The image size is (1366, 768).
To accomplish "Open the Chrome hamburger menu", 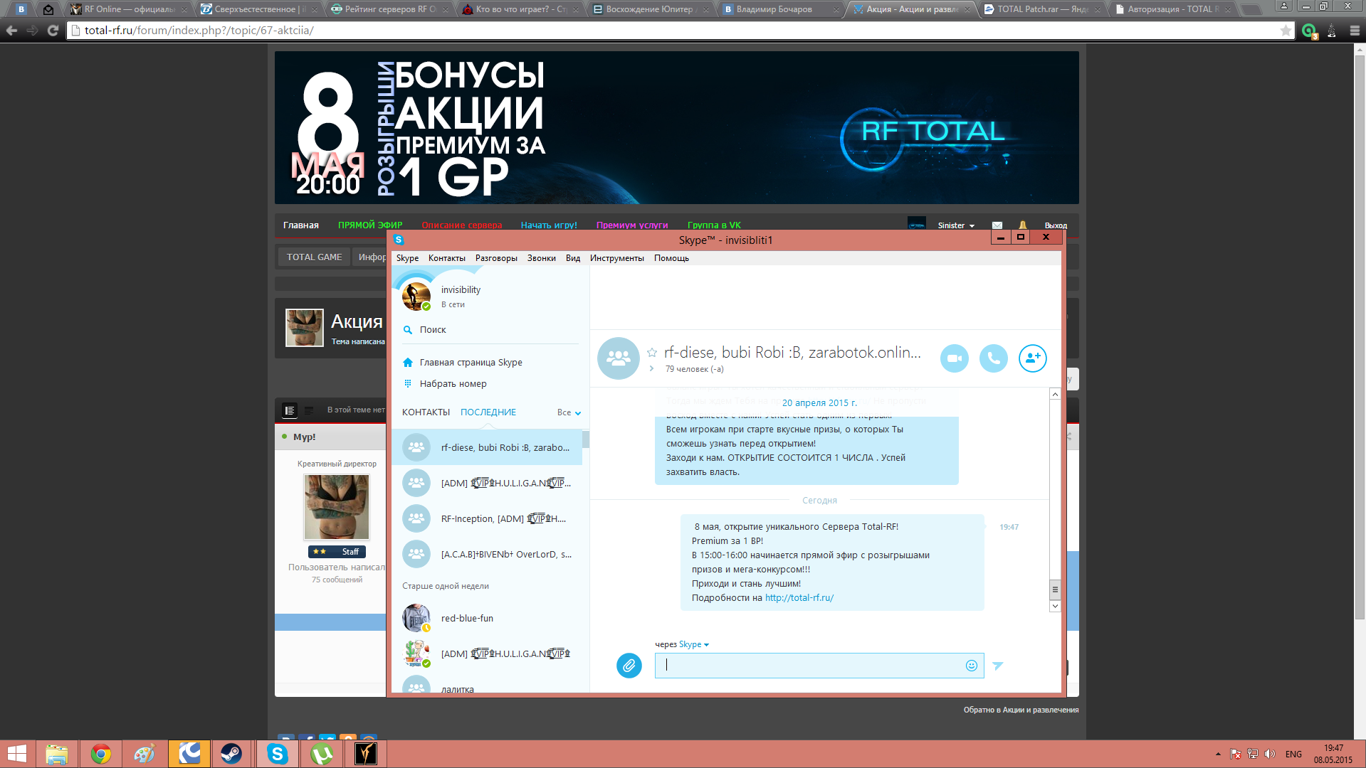I will [1355, 31].
